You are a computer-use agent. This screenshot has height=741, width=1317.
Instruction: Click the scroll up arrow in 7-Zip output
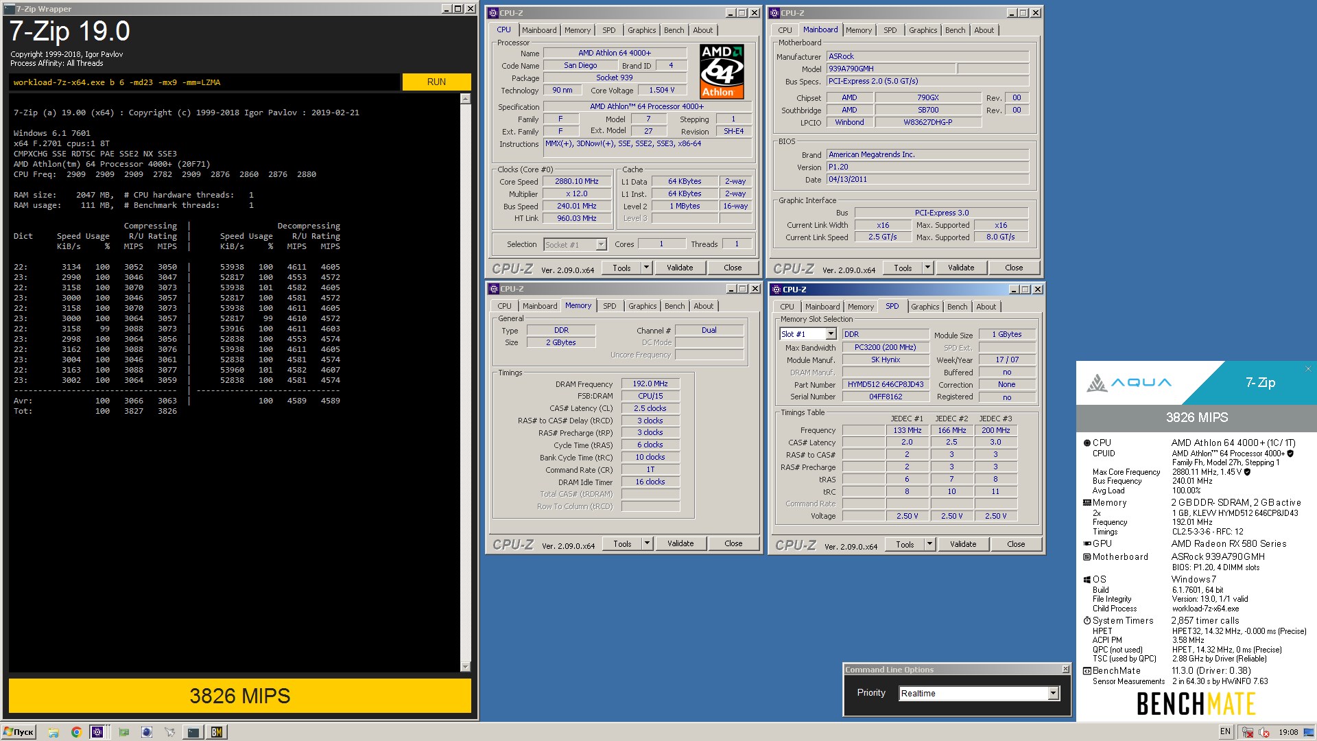pos(466,99)
